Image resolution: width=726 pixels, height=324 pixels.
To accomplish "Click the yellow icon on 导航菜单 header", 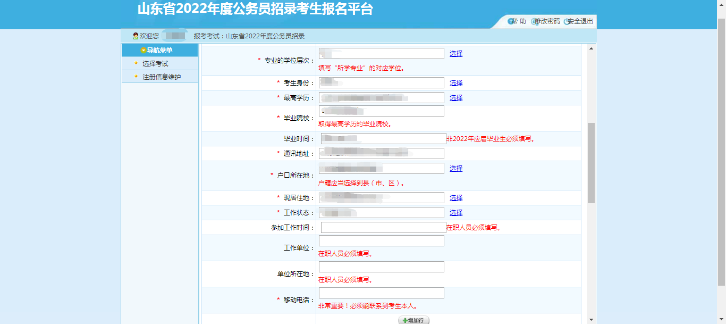I will coord(142,50).
